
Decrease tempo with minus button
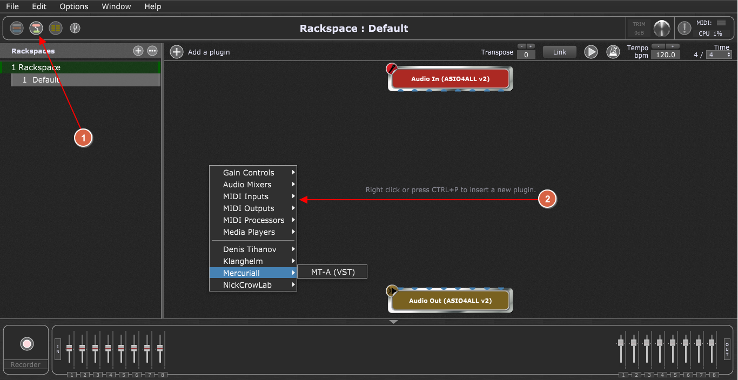click(658, 46)
